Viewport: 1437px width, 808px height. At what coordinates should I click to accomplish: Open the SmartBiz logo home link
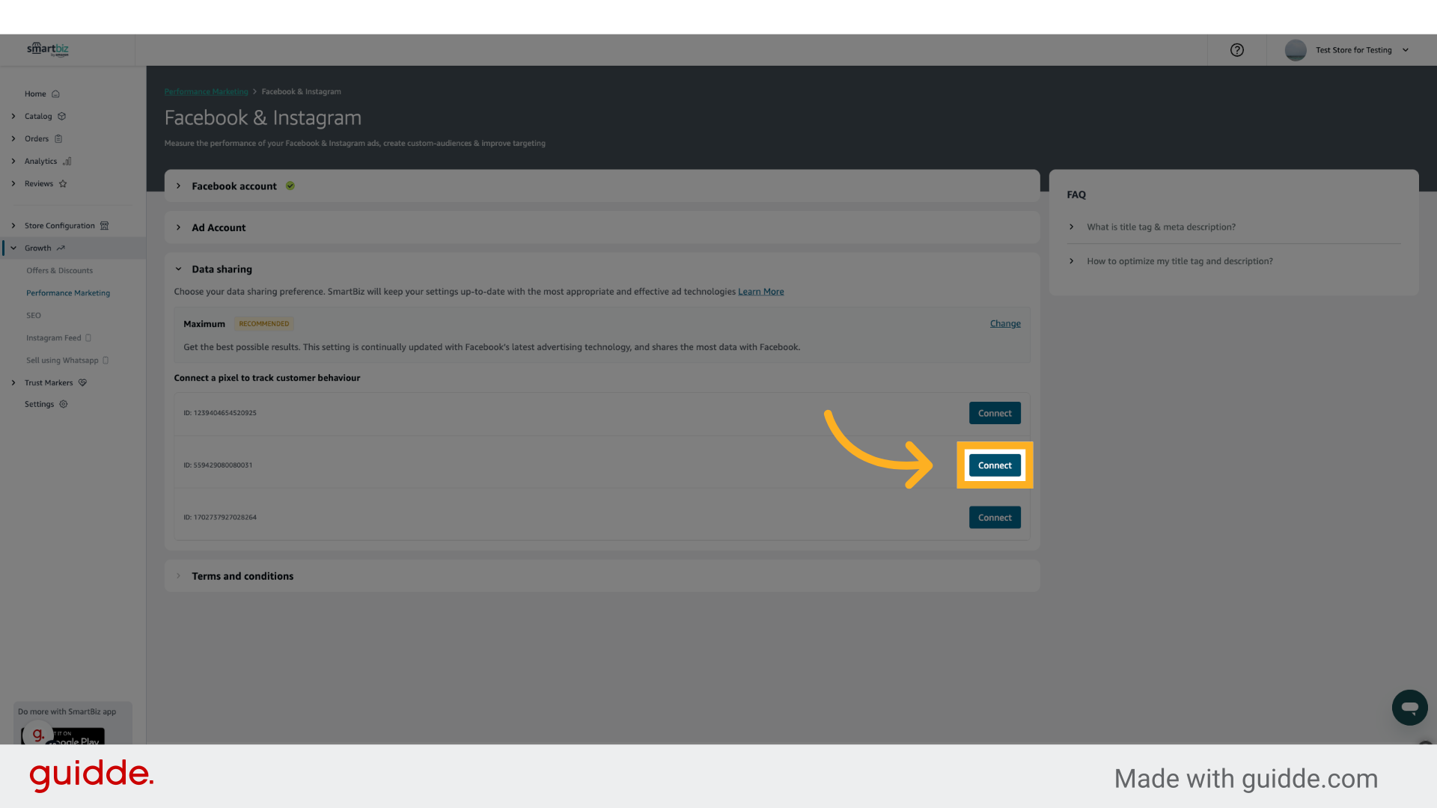coord(48,49)
